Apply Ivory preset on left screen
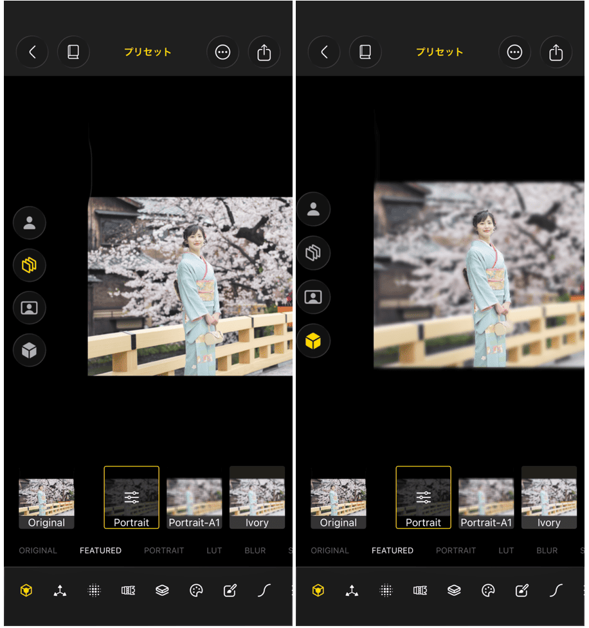Image resolution: width=589 pixels, height=628 pixels. pos(257,497)
